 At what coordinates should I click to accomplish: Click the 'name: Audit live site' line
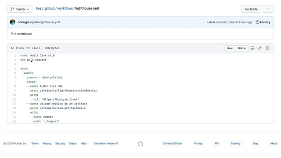[37, 56]
